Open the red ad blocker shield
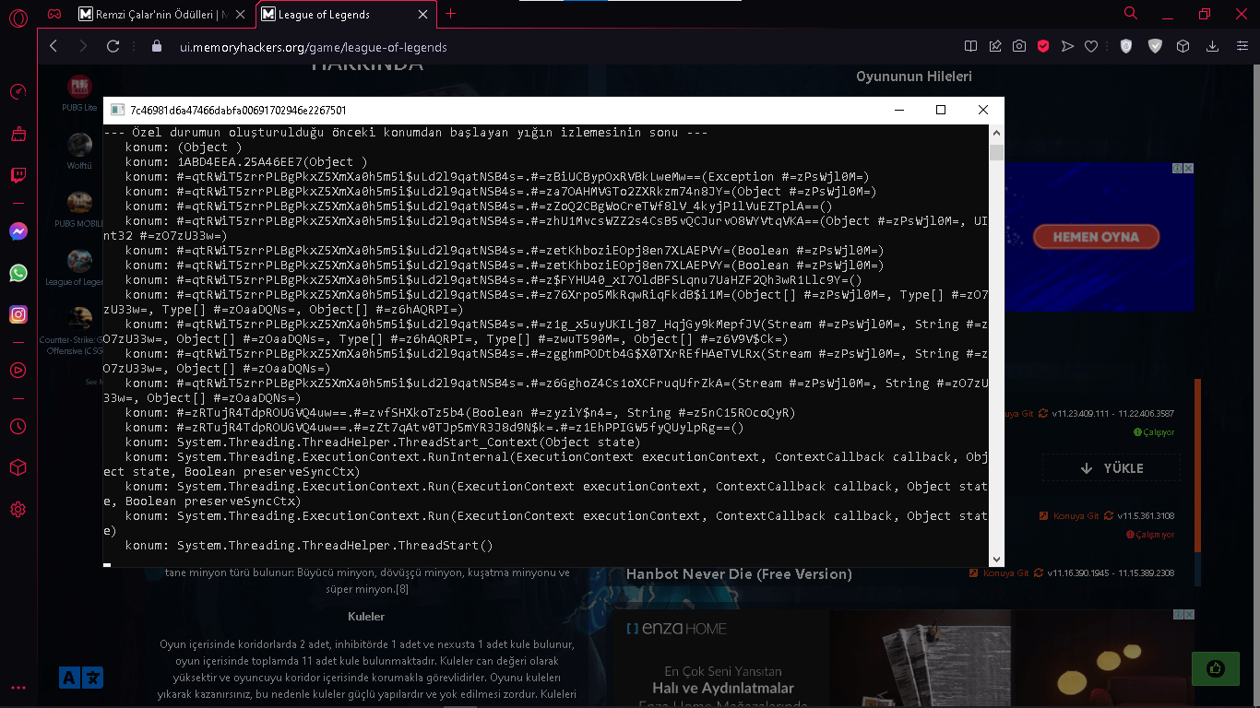Screen dimensions: 1260x708 1043,46
